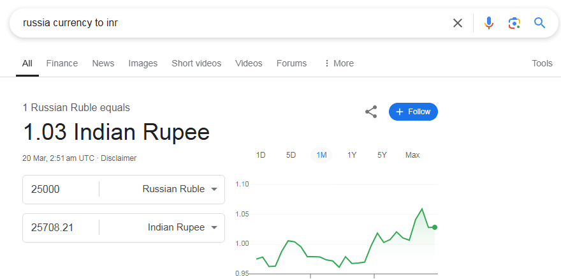The image size is (561, 279).
Task: Click the latest data point on chart
Action: pos(435,227)
